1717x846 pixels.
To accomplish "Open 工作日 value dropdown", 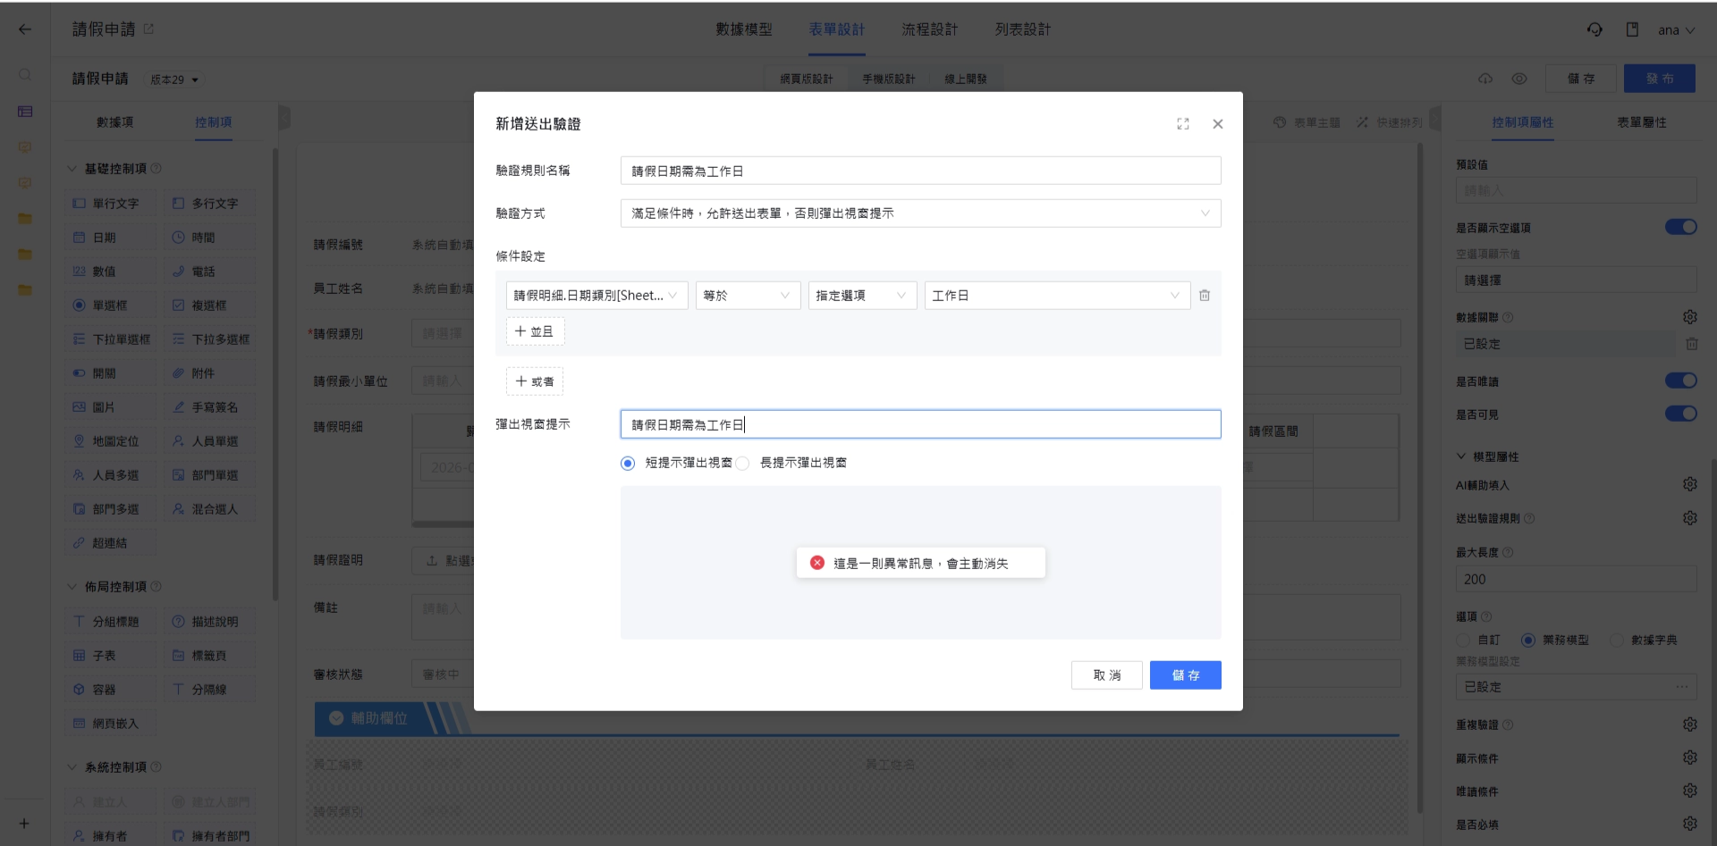I will tap(1057, 296).
